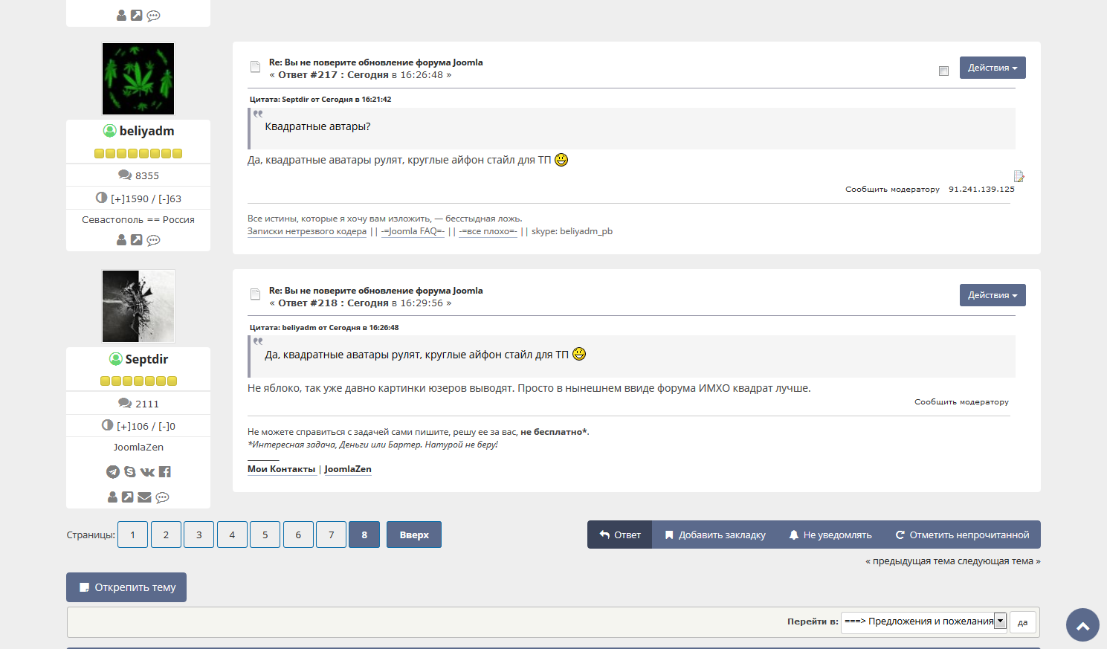The image size is (1107, 649).
Task: Open Septdir's Telegram contact icon
Action: pyautogui.click(x=113, y=472)
